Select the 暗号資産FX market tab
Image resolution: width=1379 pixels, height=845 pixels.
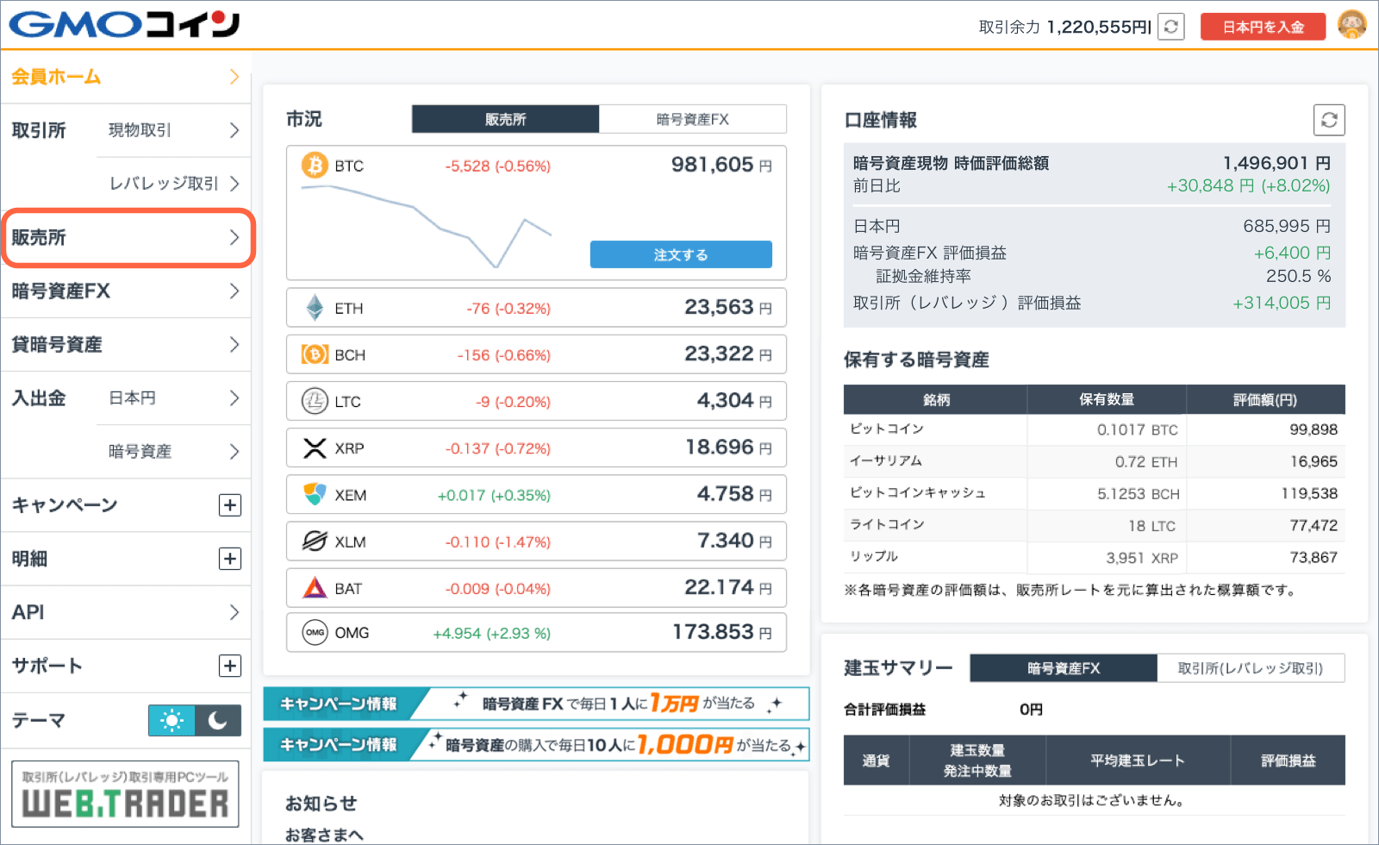(x=692, y=119)
